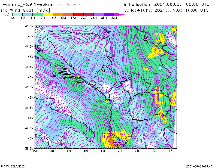Click the legend value 5.4
218x168 pixels.
[x=33, y=18]
